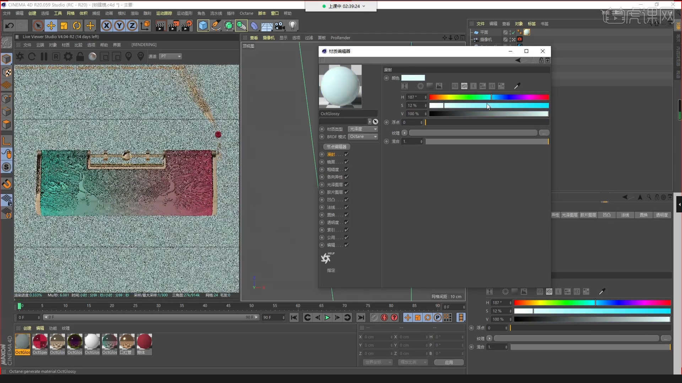Screen dimensions: 682x383
Task: Click the 应用 apply button
Action: (x=449, y=362)
